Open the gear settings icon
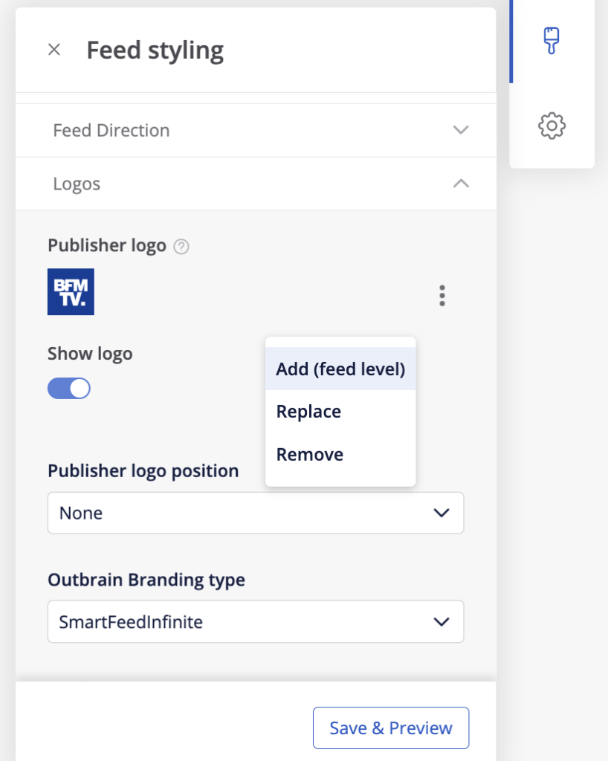This screenshot has width=608, height=761. [552, 125]
